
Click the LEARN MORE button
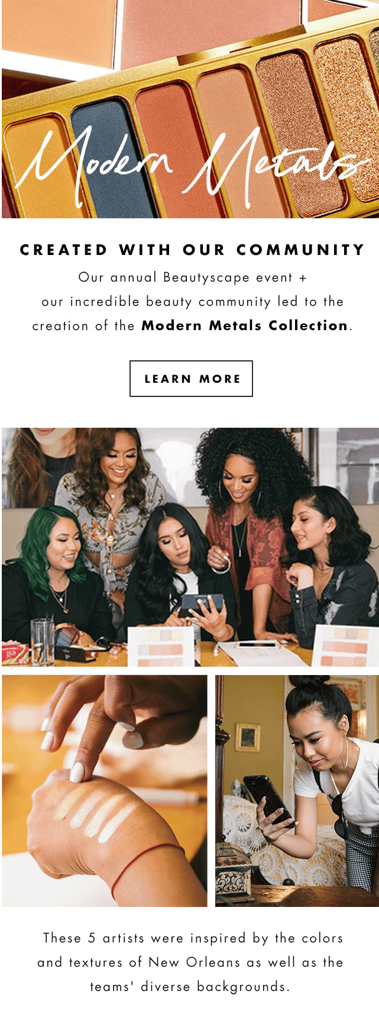(x=191, y=379)
